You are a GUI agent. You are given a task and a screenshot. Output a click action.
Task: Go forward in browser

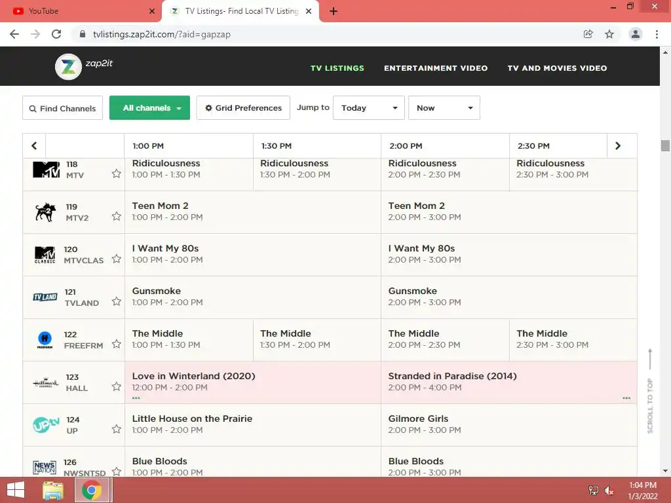[x=35, y=34]
